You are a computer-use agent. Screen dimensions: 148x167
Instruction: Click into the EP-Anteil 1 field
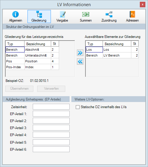[x=51, y=114]
